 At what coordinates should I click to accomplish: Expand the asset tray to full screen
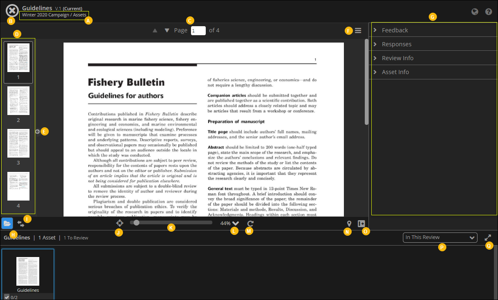click(488, 237)
